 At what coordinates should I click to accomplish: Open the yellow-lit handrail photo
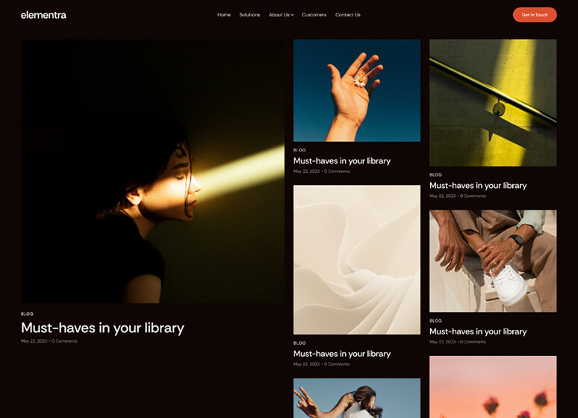click(x=493, y=103)
